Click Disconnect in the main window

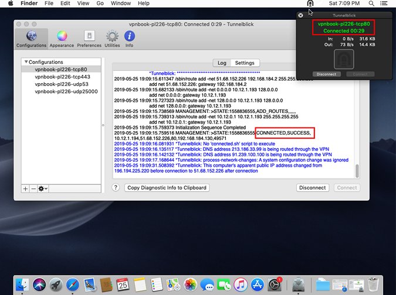tap(313, 188)
